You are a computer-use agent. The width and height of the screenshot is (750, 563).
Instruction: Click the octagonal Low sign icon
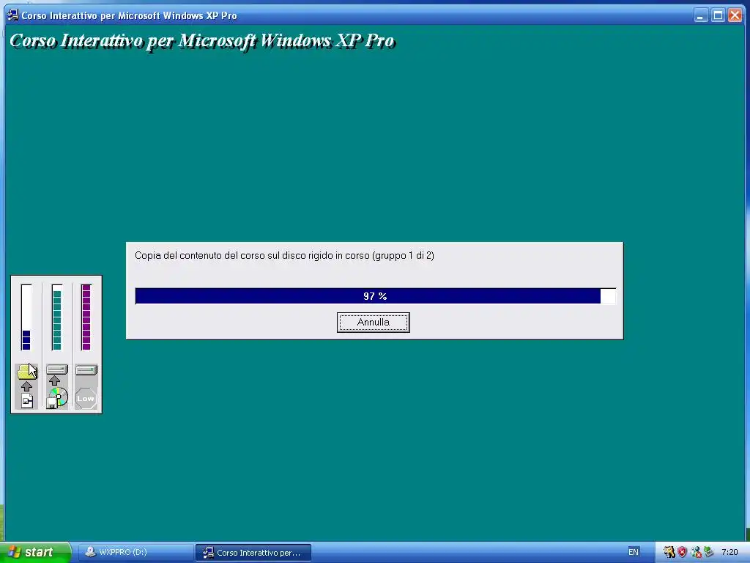[86, 398]
